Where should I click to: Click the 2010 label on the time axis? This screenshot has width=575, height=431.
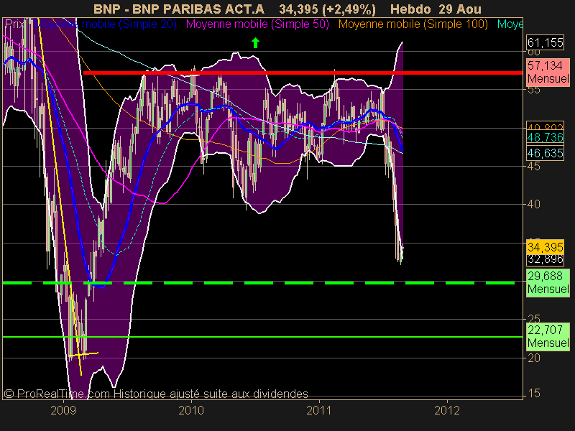point(191,410)
